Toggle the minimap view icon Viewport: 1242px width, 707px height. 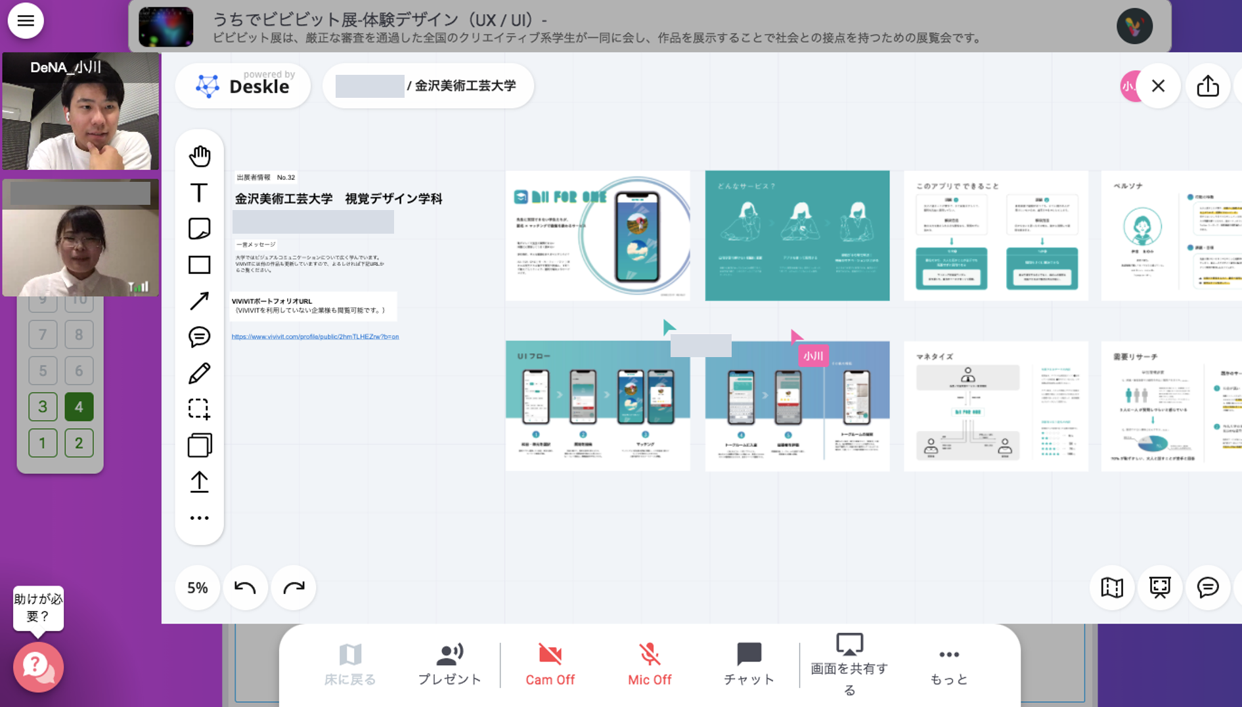[x=1111, y=588]
